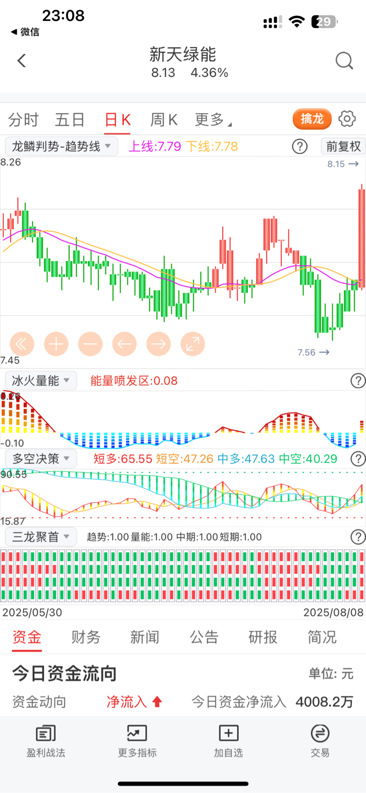This screenshot has width=366, height=793.
Task: Tap 中多:47.63 value
Action: point(246,459)
